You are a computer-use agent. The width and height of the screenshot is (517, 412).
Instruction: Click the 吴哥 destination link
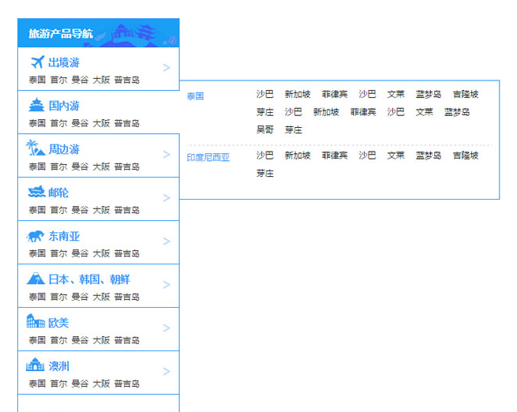[264, 129]
